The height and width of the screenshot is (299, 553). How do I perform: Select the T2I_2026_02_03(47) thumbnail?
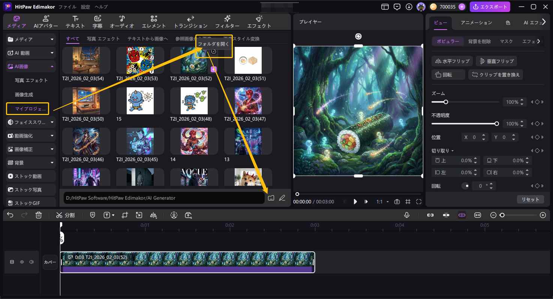[248, 101]
